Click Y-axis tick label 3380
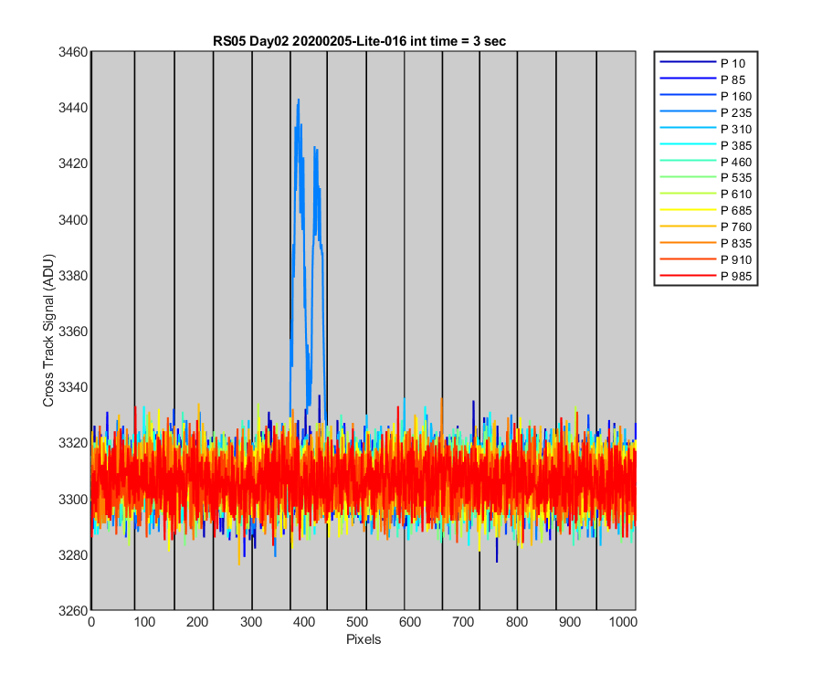The height and width of the screenshot is (685, 822). click(73, 275)
